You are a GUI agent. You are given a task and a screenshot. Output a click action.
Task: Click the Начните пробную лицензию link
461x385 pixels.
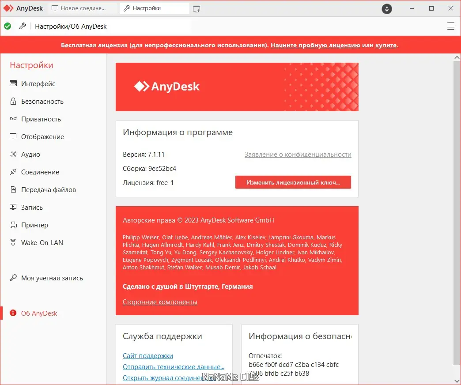coord(315,45)
